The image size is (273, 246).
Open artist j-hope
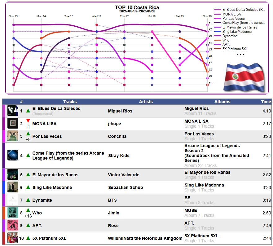click(x=114, y=124)
